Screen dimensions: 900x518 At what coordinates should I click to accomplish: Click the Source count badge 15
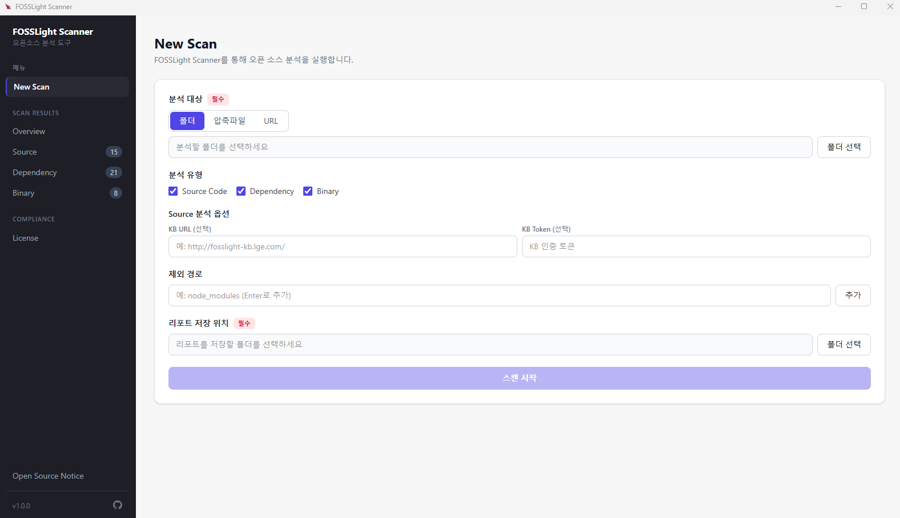coord(114,152)
